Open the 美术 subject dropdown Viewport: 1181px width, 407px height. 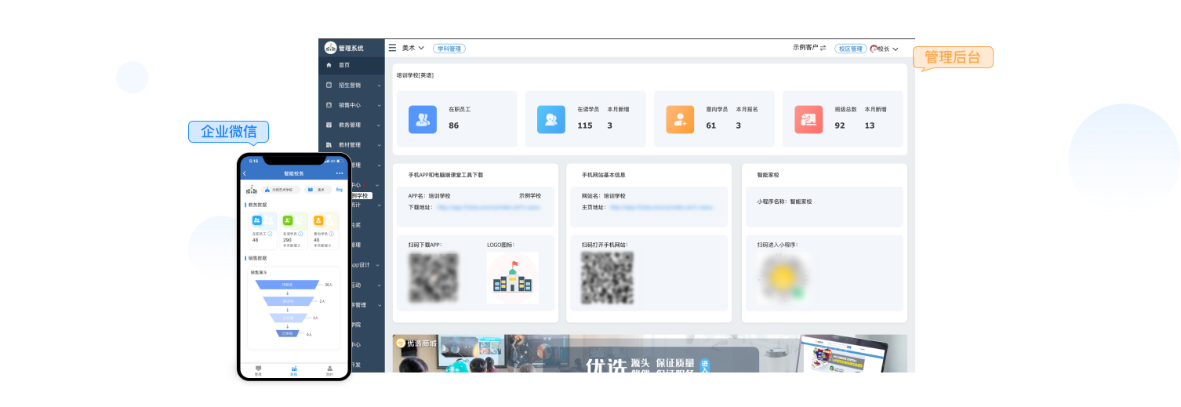click(413, 48)
